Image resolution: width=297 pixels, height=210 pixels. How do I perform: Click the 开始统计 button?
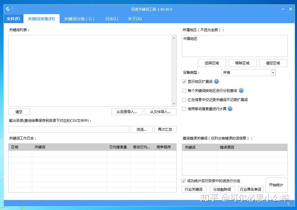coord(276,185)
